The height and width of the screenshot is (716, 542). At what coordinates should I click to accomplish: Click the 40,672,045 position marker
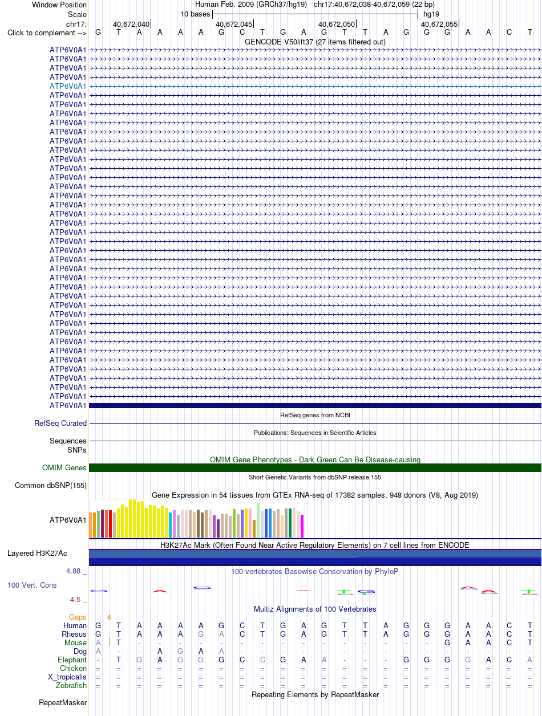coord(234,24)
